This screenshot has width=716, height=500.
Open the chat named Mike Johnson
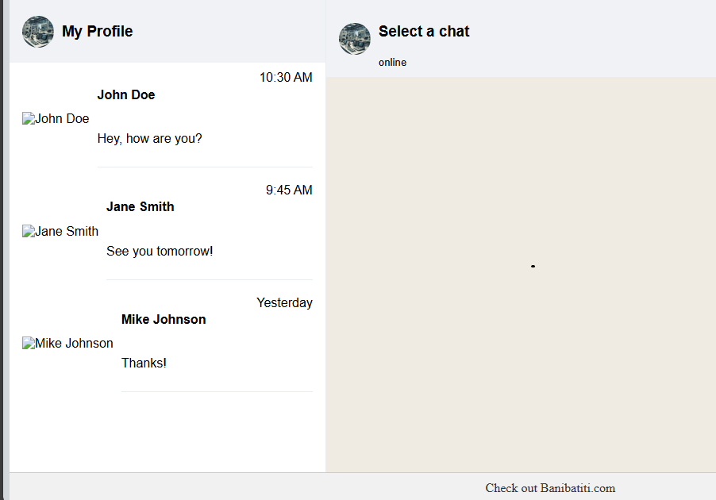(x=164, y=320)
